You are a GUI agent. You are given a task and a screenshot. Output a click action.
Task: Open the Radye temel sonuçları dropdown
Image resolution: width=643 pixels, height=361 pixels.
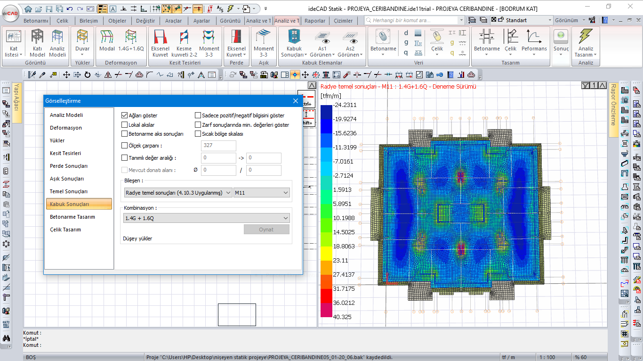point(178,193)
